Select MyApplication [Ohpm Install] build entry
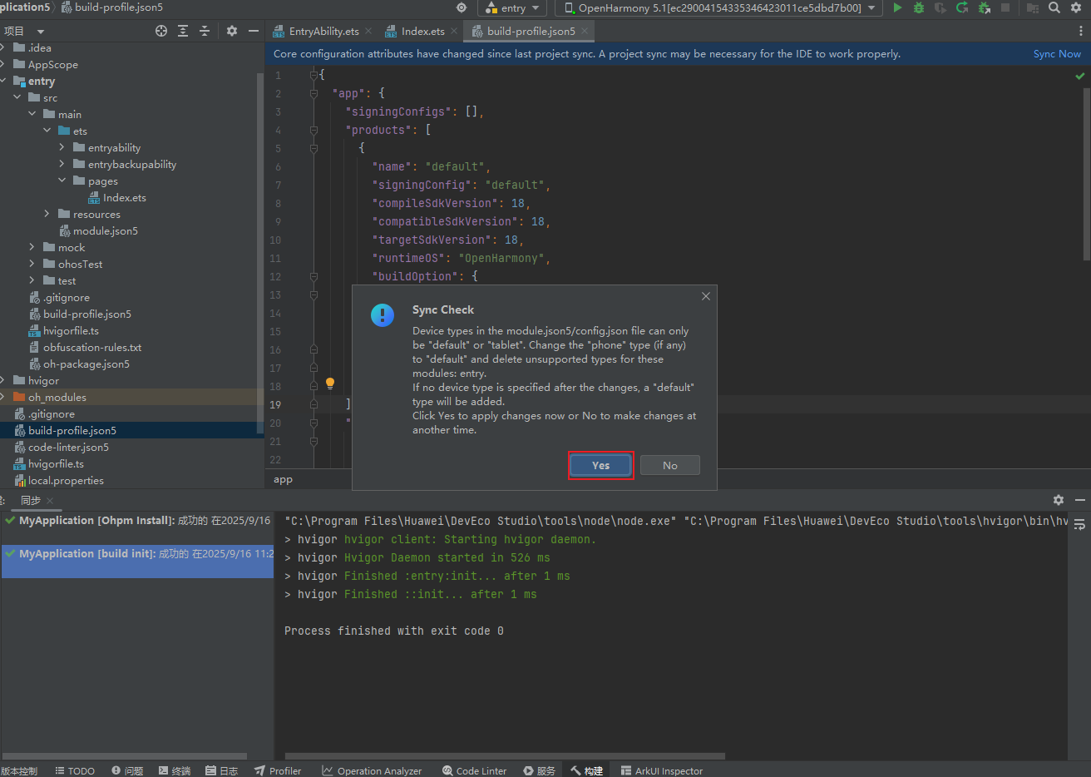Viewport: 1091px width, 777px height. click(x=137, y=520)
